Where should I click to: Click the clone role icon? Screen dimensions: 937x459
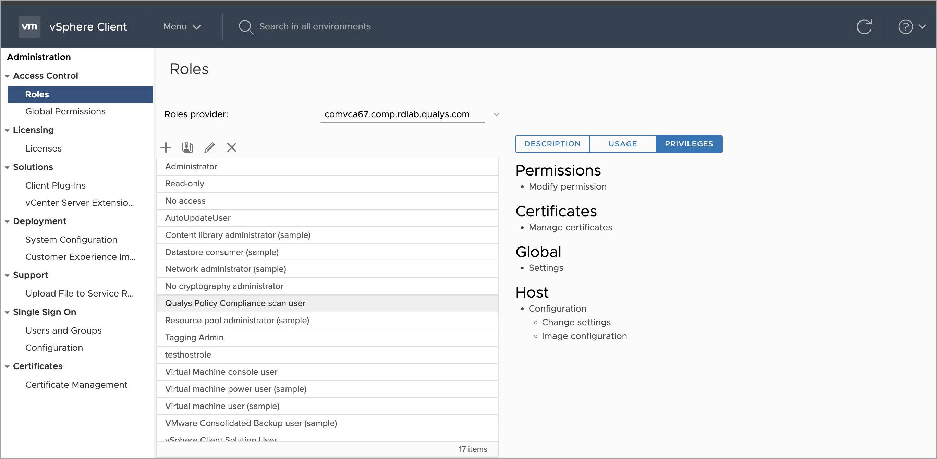[187, 147]
